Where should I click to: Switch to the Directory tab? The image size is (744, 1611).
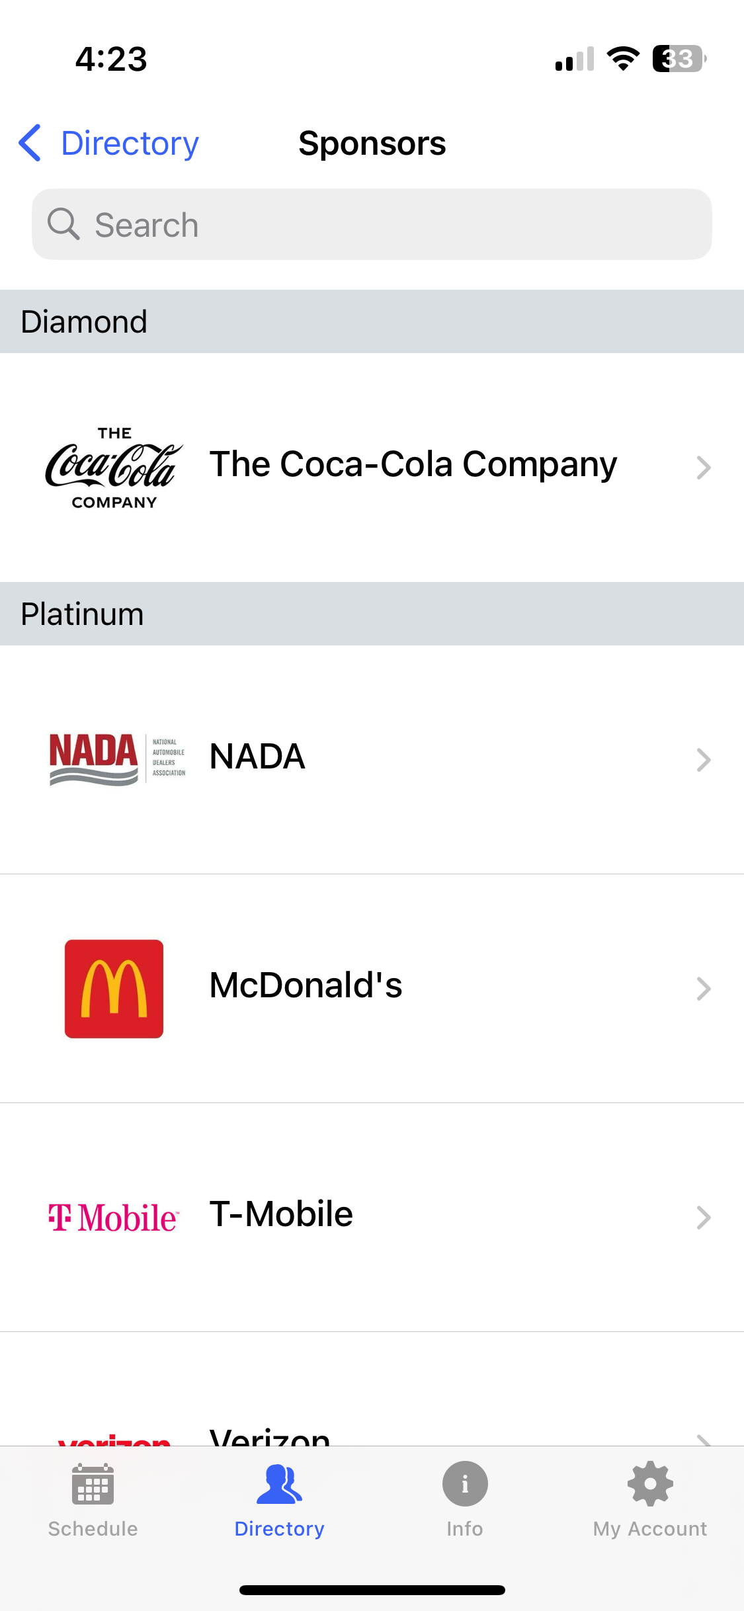(x=279, y=1499)
